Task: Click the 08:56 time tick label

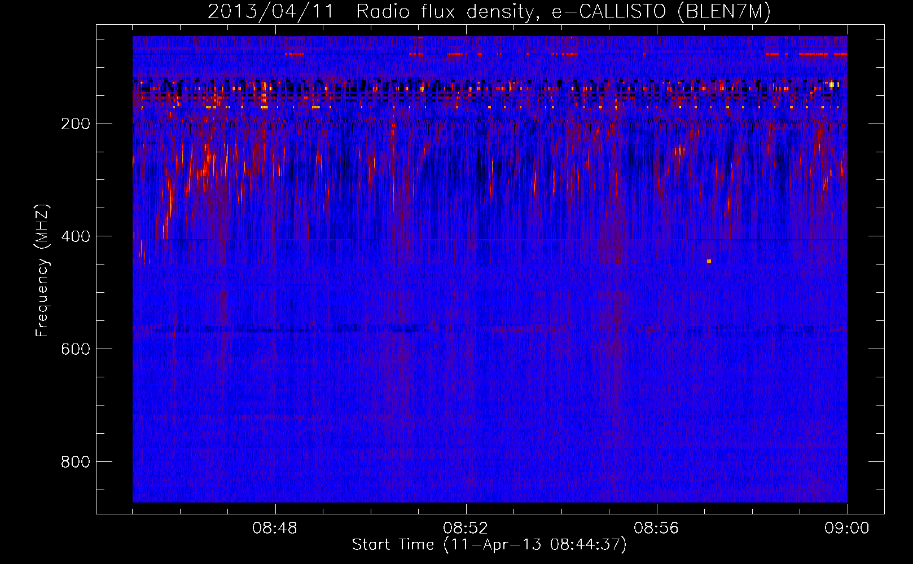Action: 656,528
